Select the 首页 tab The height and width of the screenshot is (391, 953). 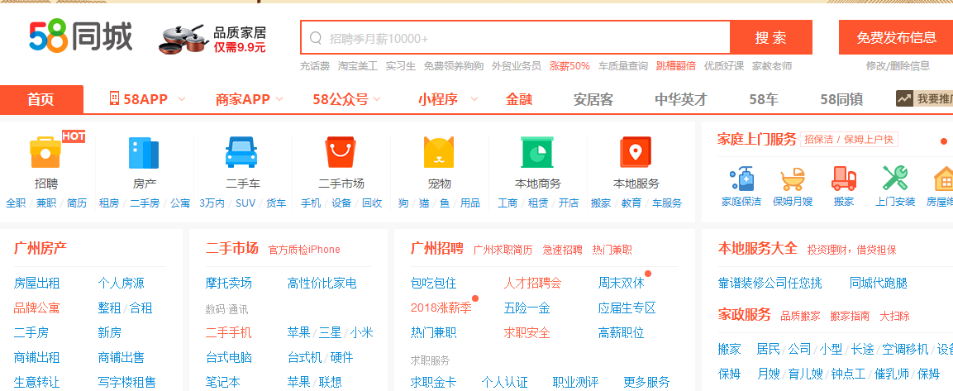point(41,100)
